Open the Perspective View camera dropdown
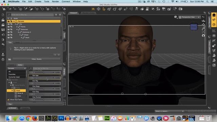 [x=190, y=17]
